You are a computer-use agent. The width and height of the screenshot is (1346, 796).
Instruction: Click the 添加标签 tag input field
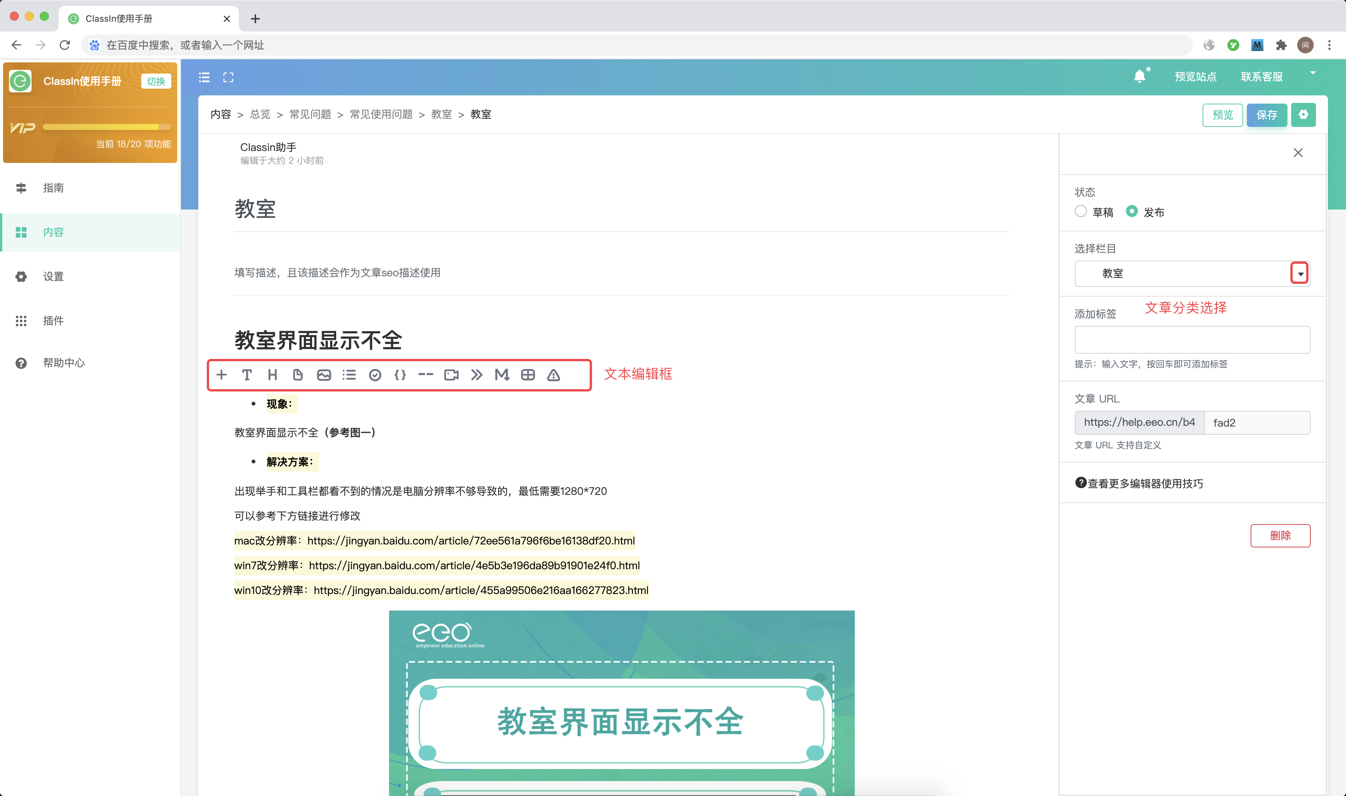1192,339
